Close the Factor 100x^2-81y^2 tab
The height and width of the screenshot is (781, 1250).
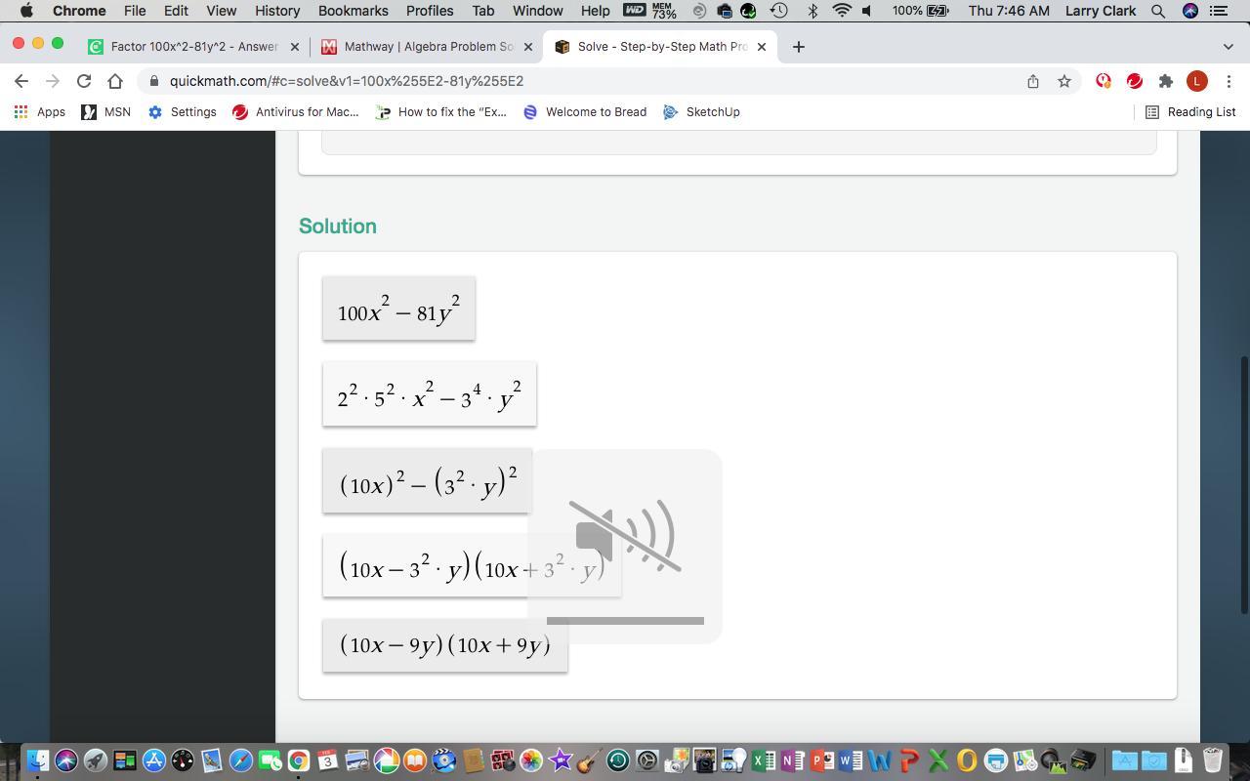point(295,46)
